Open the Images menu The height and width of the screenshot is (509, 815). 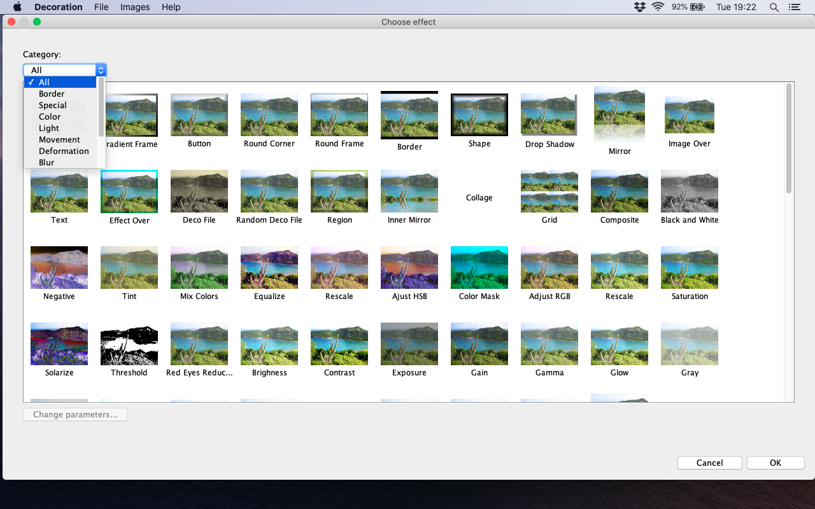[x=135, y=7]
